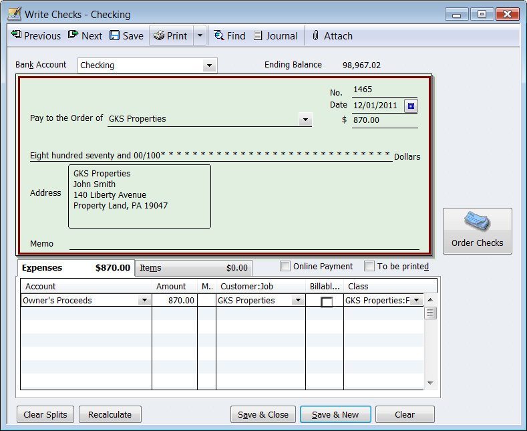
Task: Click the Order Checks button
Action: [x=477, y=231]
